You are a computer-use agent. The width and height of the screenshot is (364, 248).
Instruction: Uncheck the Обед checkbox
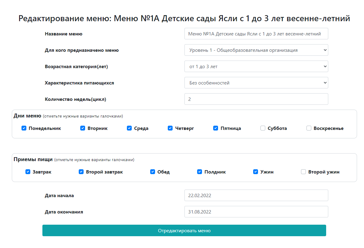(x=152, y=172)
